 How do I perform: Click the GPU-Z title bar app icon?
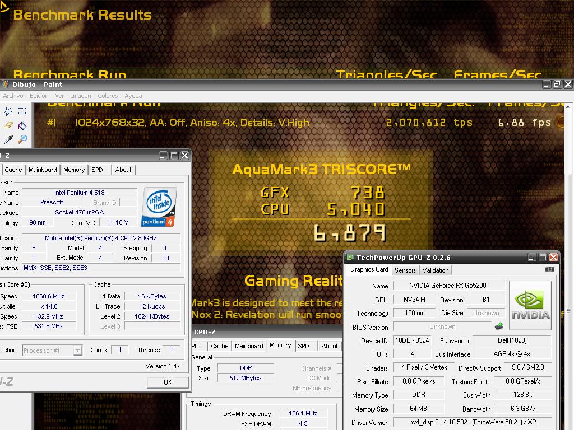350,258
